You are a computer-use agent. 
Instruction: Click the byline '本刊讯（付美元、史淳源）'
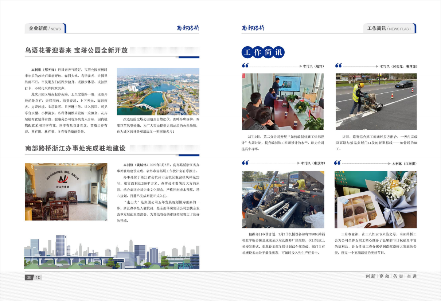click(398, 66)
